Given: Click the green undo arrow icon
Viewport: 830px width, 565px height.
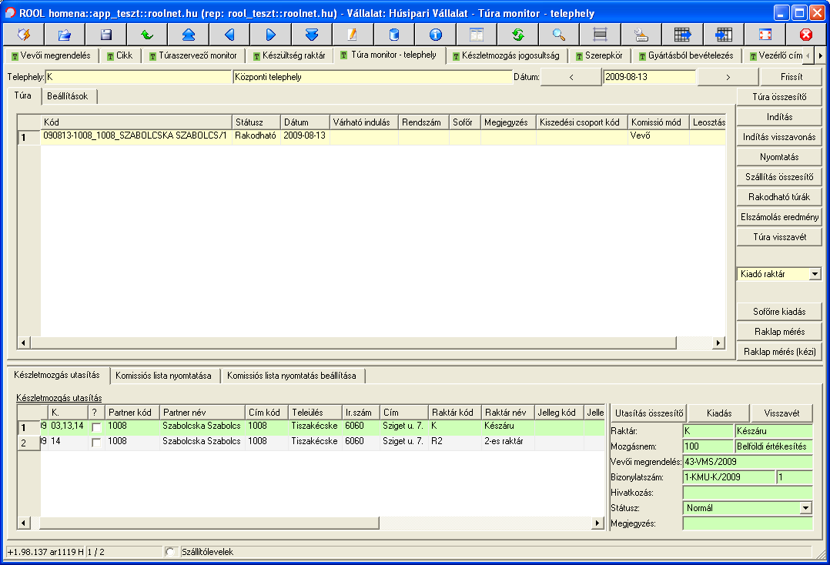Looking at the screenshot, I should pyautogui.click(x=147, y=35).
